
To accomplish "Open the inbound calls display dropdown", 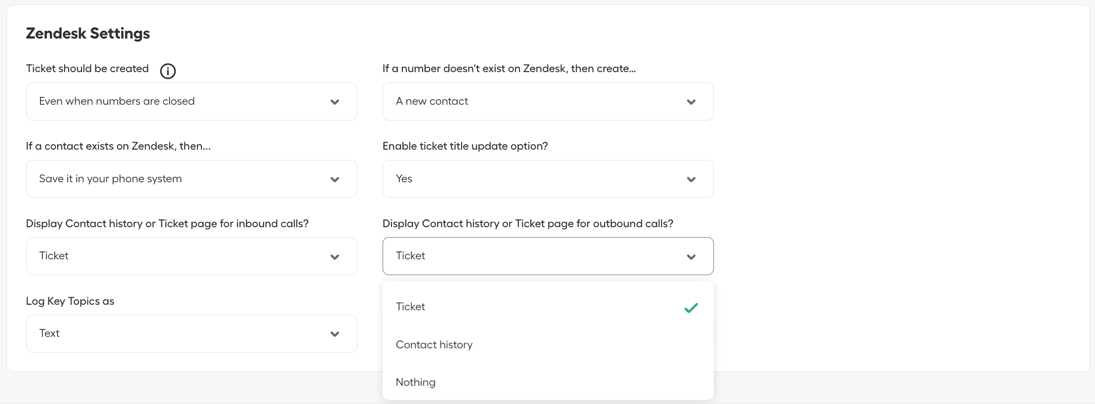I will 192,256.
